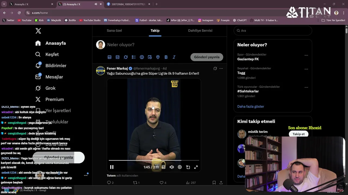
Task: Add a poll to post
Action: 134,57
